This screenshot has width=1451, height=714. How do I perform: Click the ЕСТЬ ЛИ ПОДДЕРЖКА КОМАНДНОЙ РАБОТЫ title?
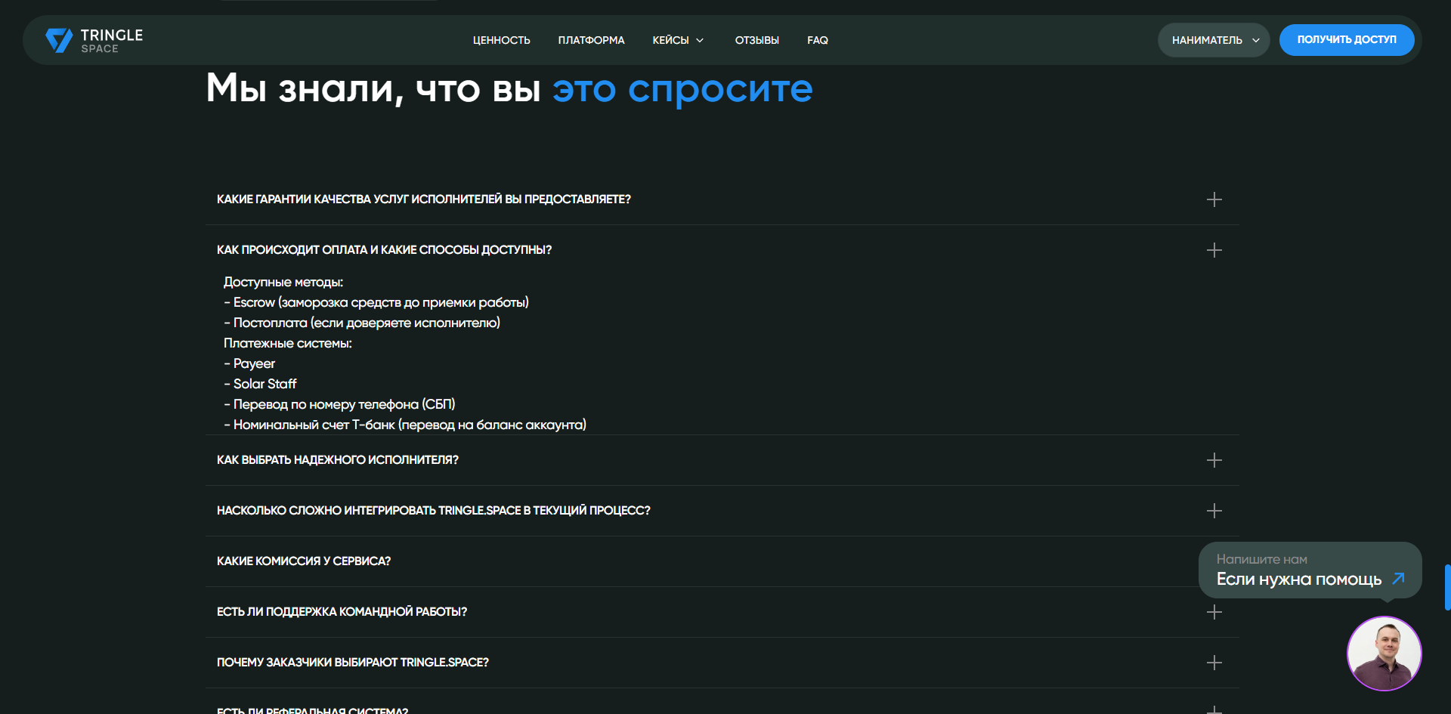coord(342,612)
